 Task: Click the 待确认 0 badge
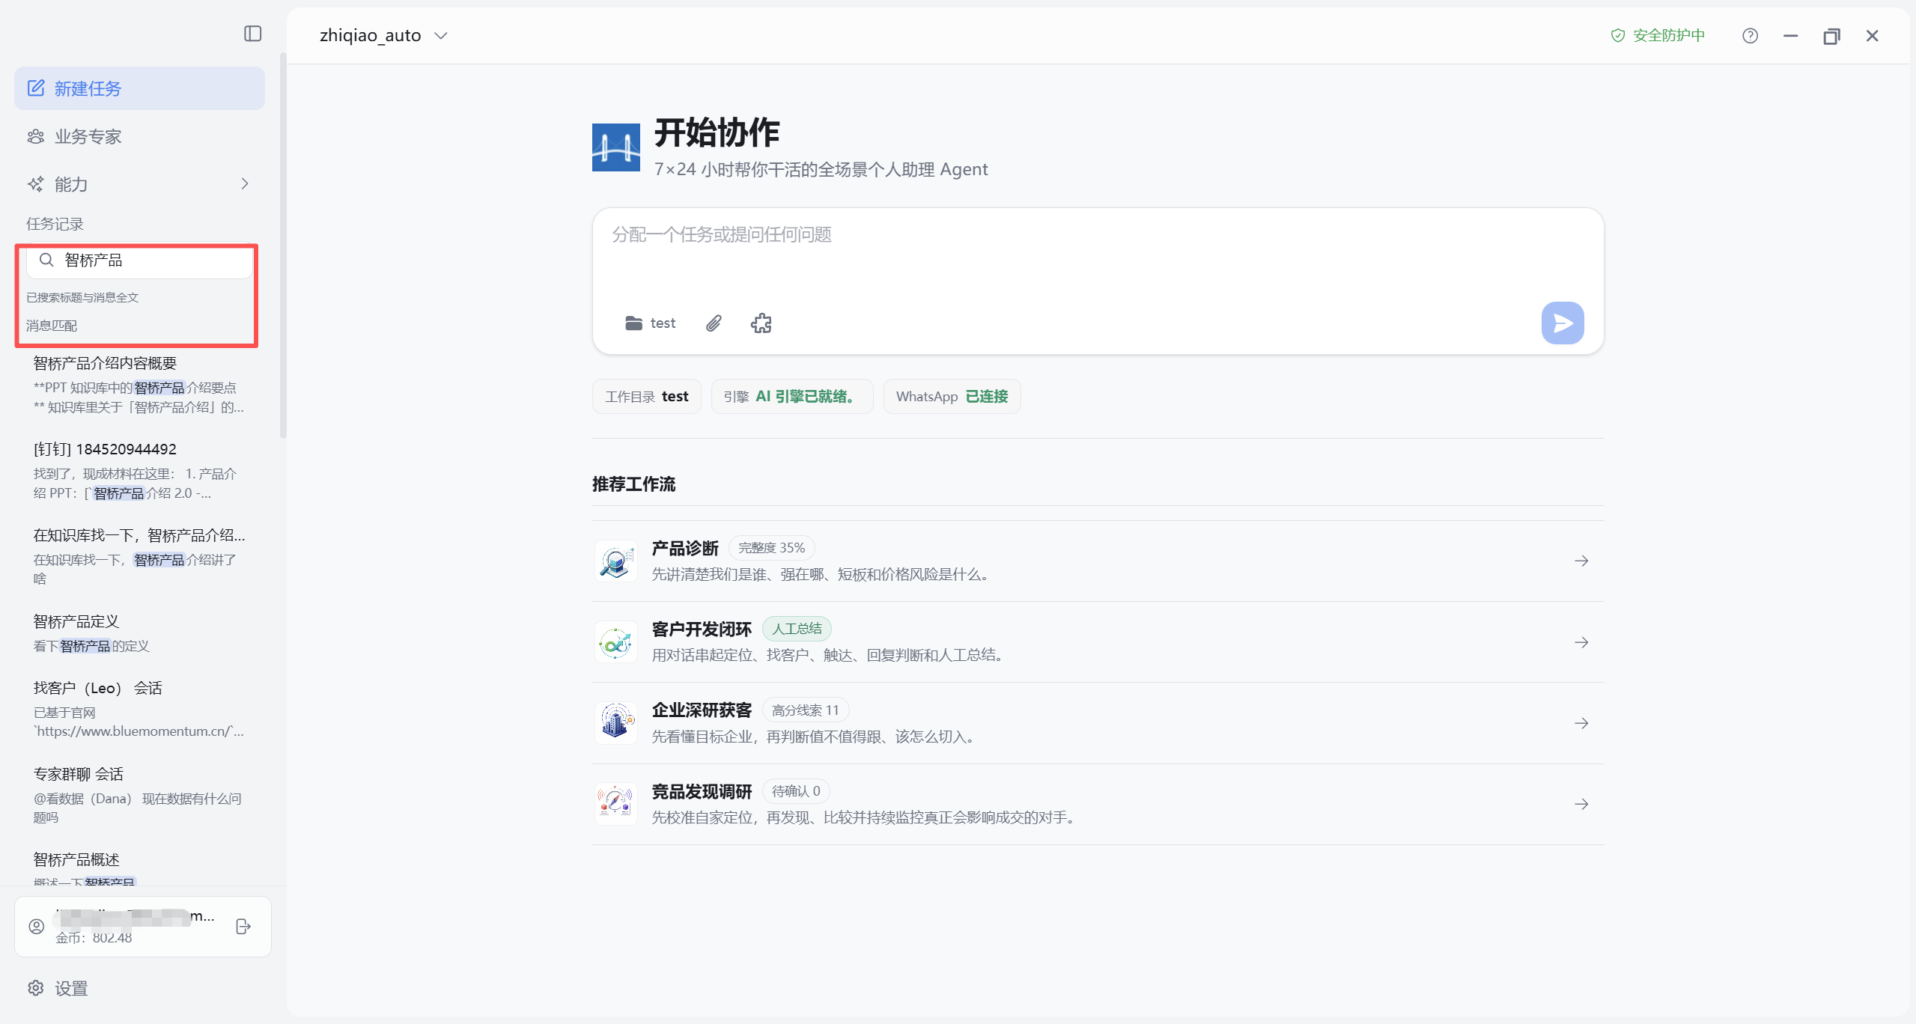(796, 790)
